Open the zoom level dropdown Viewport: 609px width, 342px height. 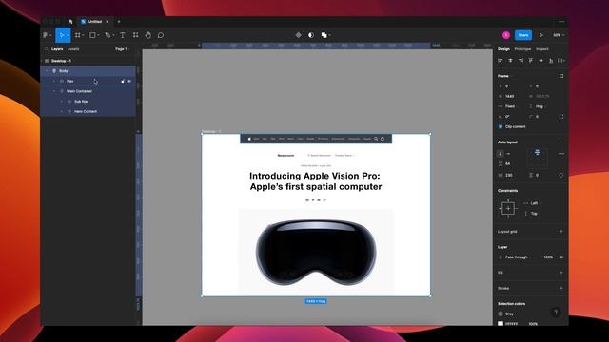tap(559, 35)
